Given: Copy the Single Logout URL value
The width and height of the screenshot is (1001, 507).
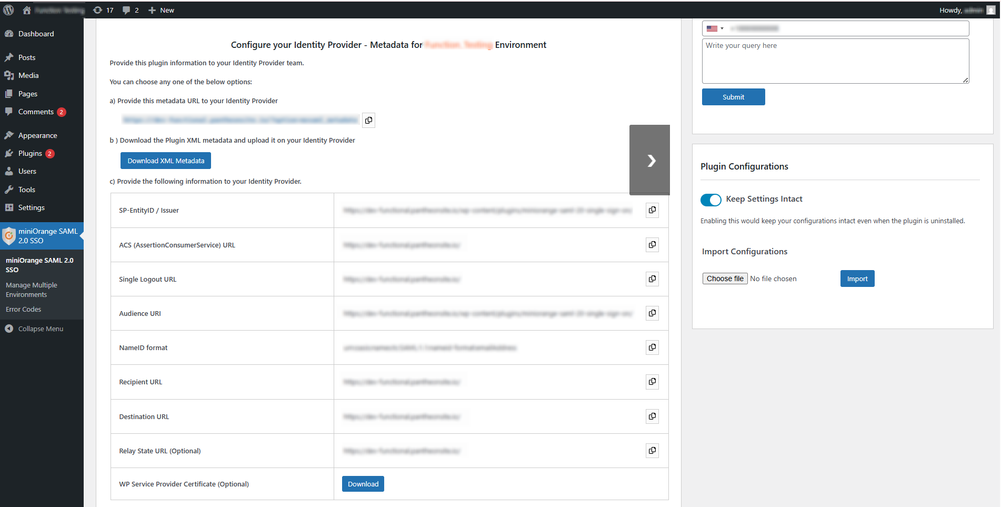Looking at the screenshot, I should 652,279.
